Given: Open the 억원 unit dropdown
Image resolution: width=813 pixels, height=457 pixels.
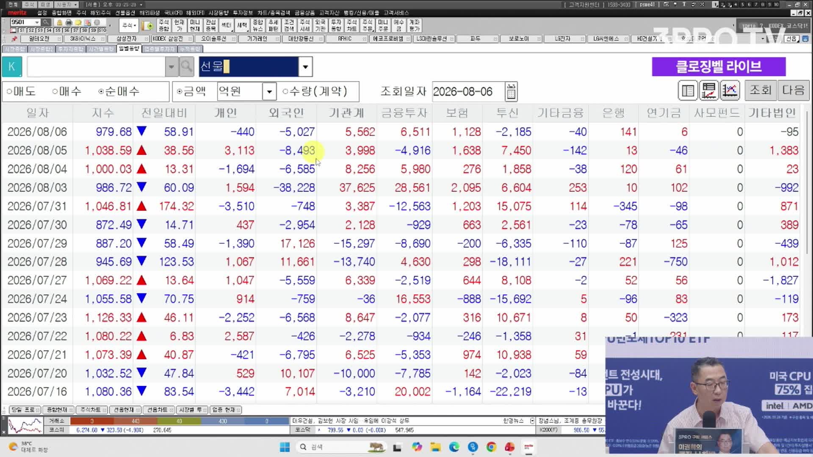Looking at the screenshot, I should click(269, 91).
